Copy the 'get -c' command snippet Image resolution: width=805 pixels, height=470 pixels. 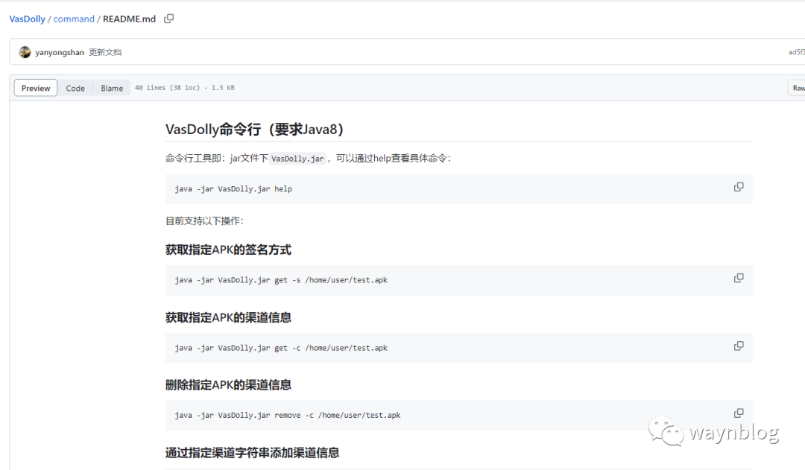738,346
